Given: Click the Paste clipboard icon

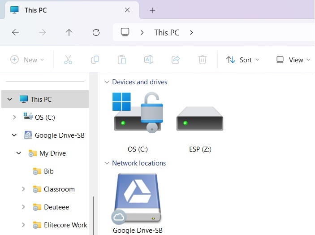Looking at the screenshot, I should click(x=122, y=60).
